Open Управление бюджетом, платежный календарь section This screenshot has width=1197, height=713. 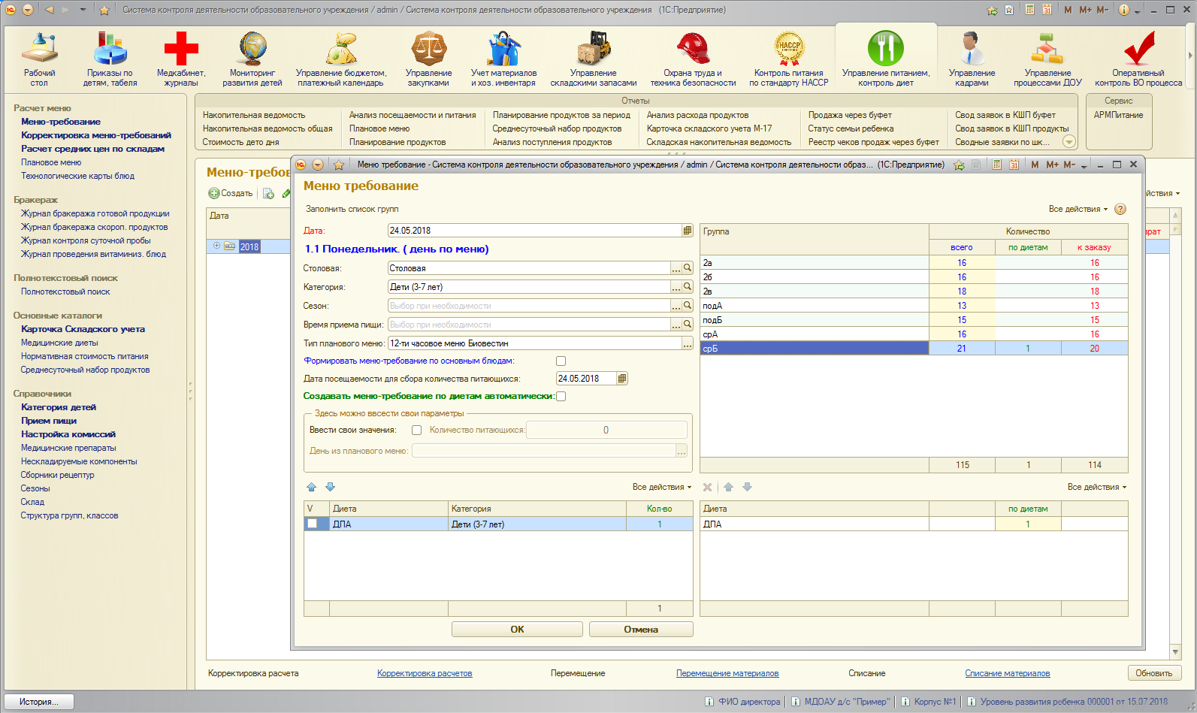(341, 59)
